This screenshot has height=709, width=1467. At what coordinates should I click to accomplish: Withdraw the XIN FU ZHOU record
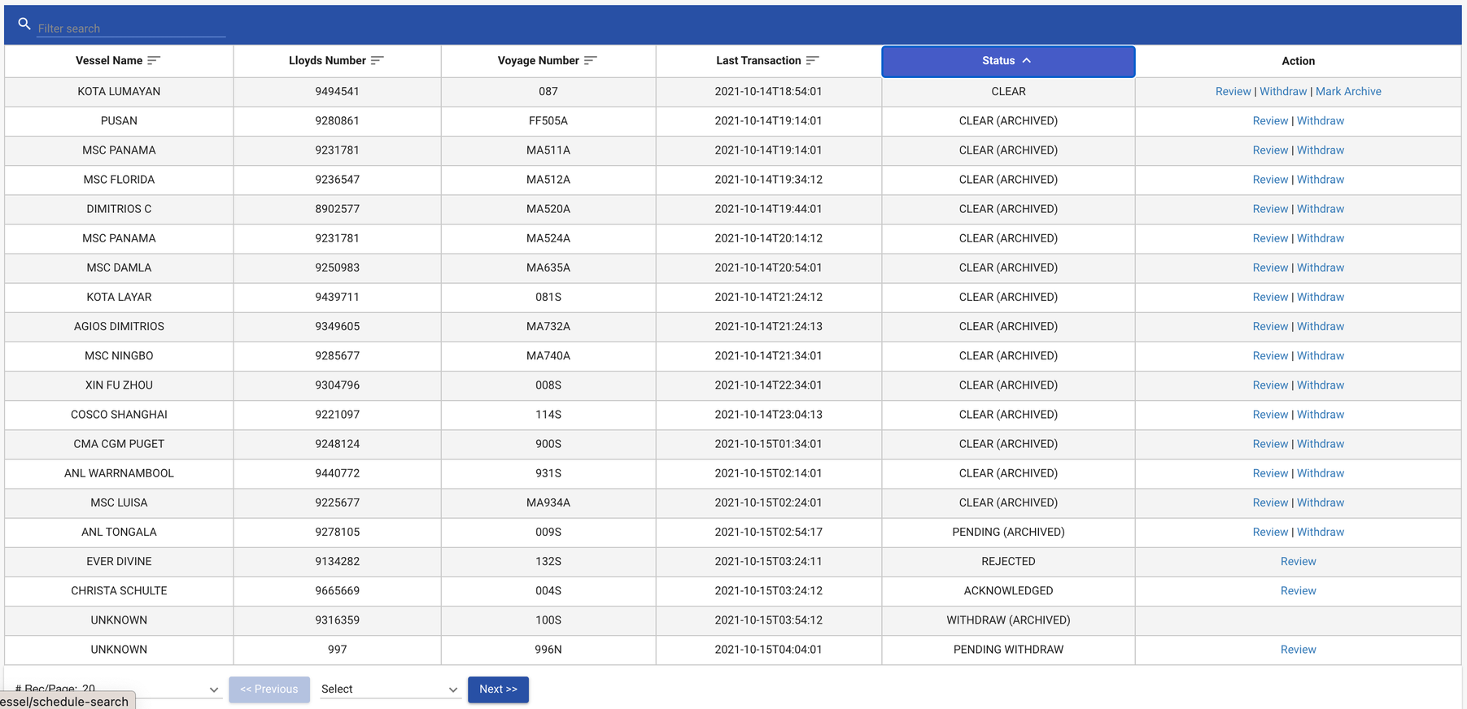point(1321,385)
